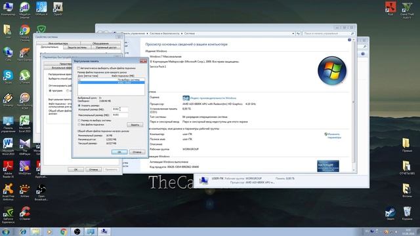Switch to Remote access tab
Viewport: 420px width, 236px height.
[x=106, y=47]
